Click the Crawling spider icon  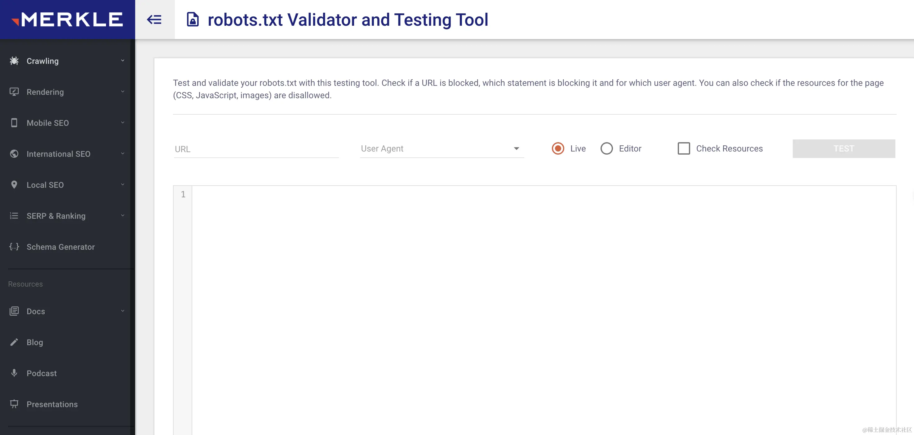pyautogui.click(x=14, y=61)
